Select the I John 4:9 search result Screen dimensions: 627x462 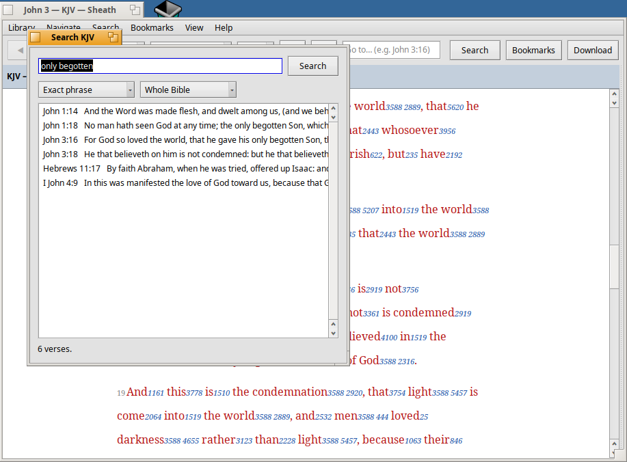click(183, 183)
